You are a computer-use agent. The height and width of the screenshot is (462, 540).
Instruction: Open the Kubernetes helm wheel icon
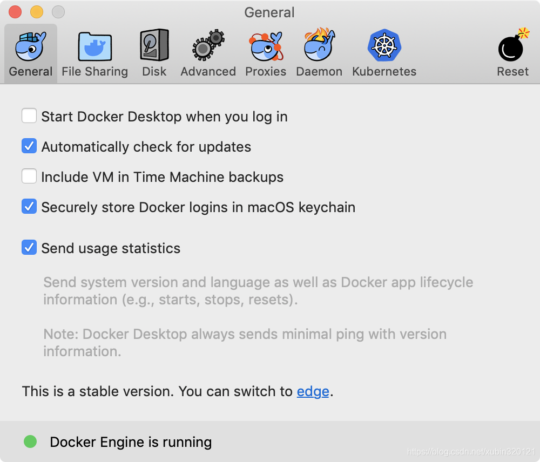pos(384,45)
